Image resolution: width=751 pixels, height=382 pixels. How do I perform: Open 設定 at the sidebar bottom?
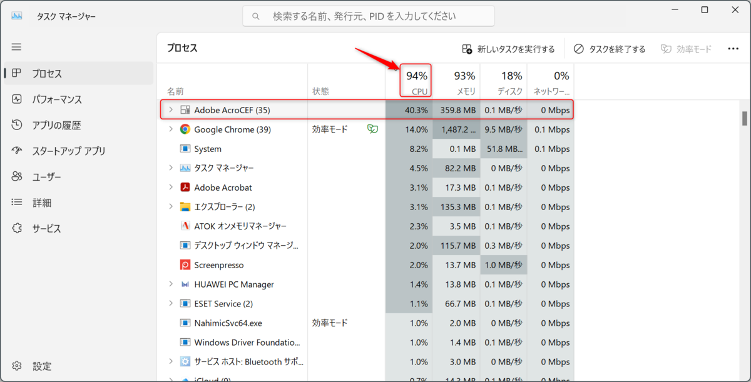point(79,366)
